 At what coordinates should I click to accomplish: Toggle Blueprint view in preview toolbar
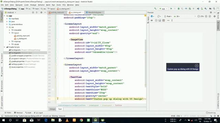click(159, 20)
